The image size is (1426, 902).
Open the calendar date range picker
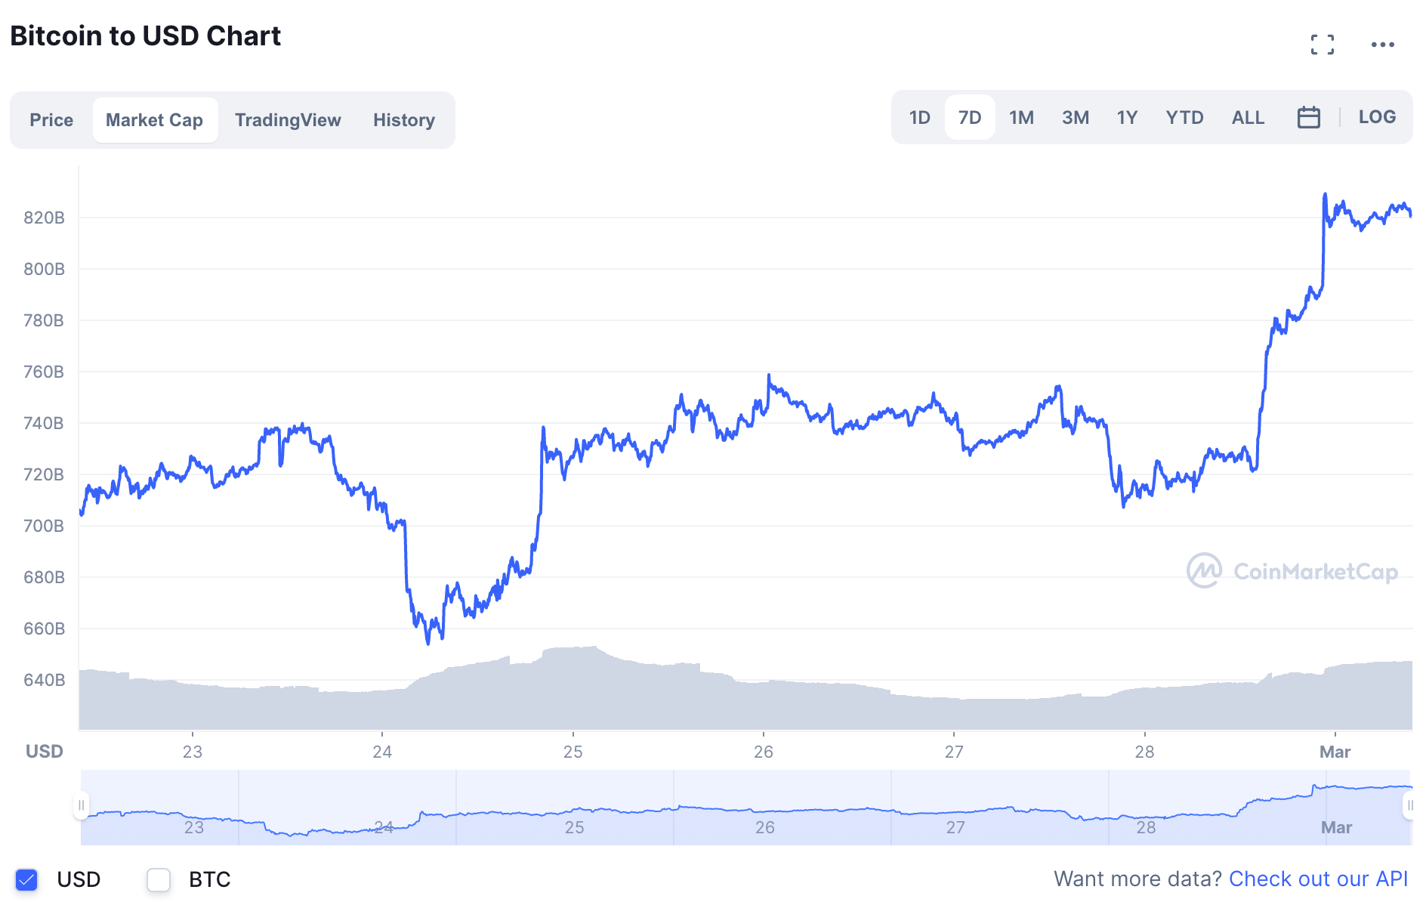click(x=1308, y=117)
